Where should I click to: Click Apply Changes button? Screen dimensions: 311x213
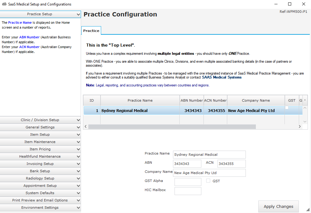[278, 207]
